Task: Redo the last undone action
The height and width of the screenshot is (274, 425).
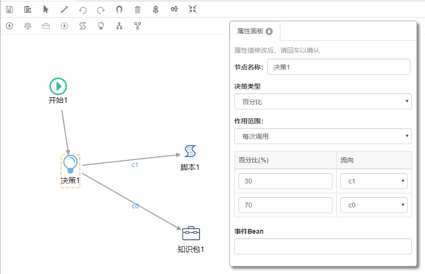Action: pos(101,9)
